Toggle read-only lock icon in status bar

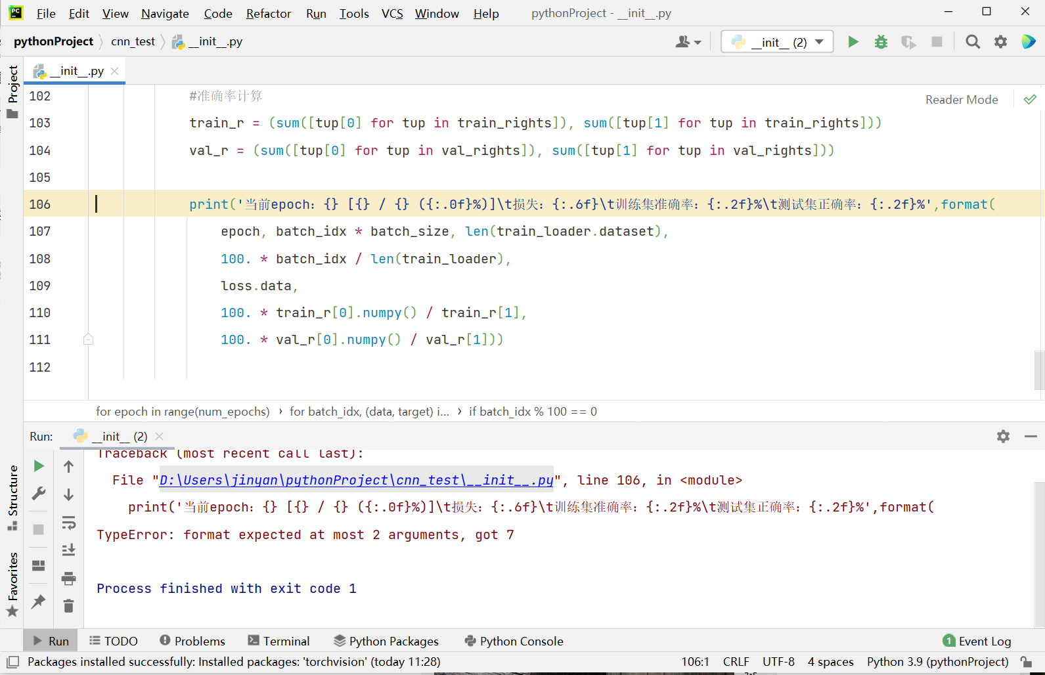tap(1026, 661)
